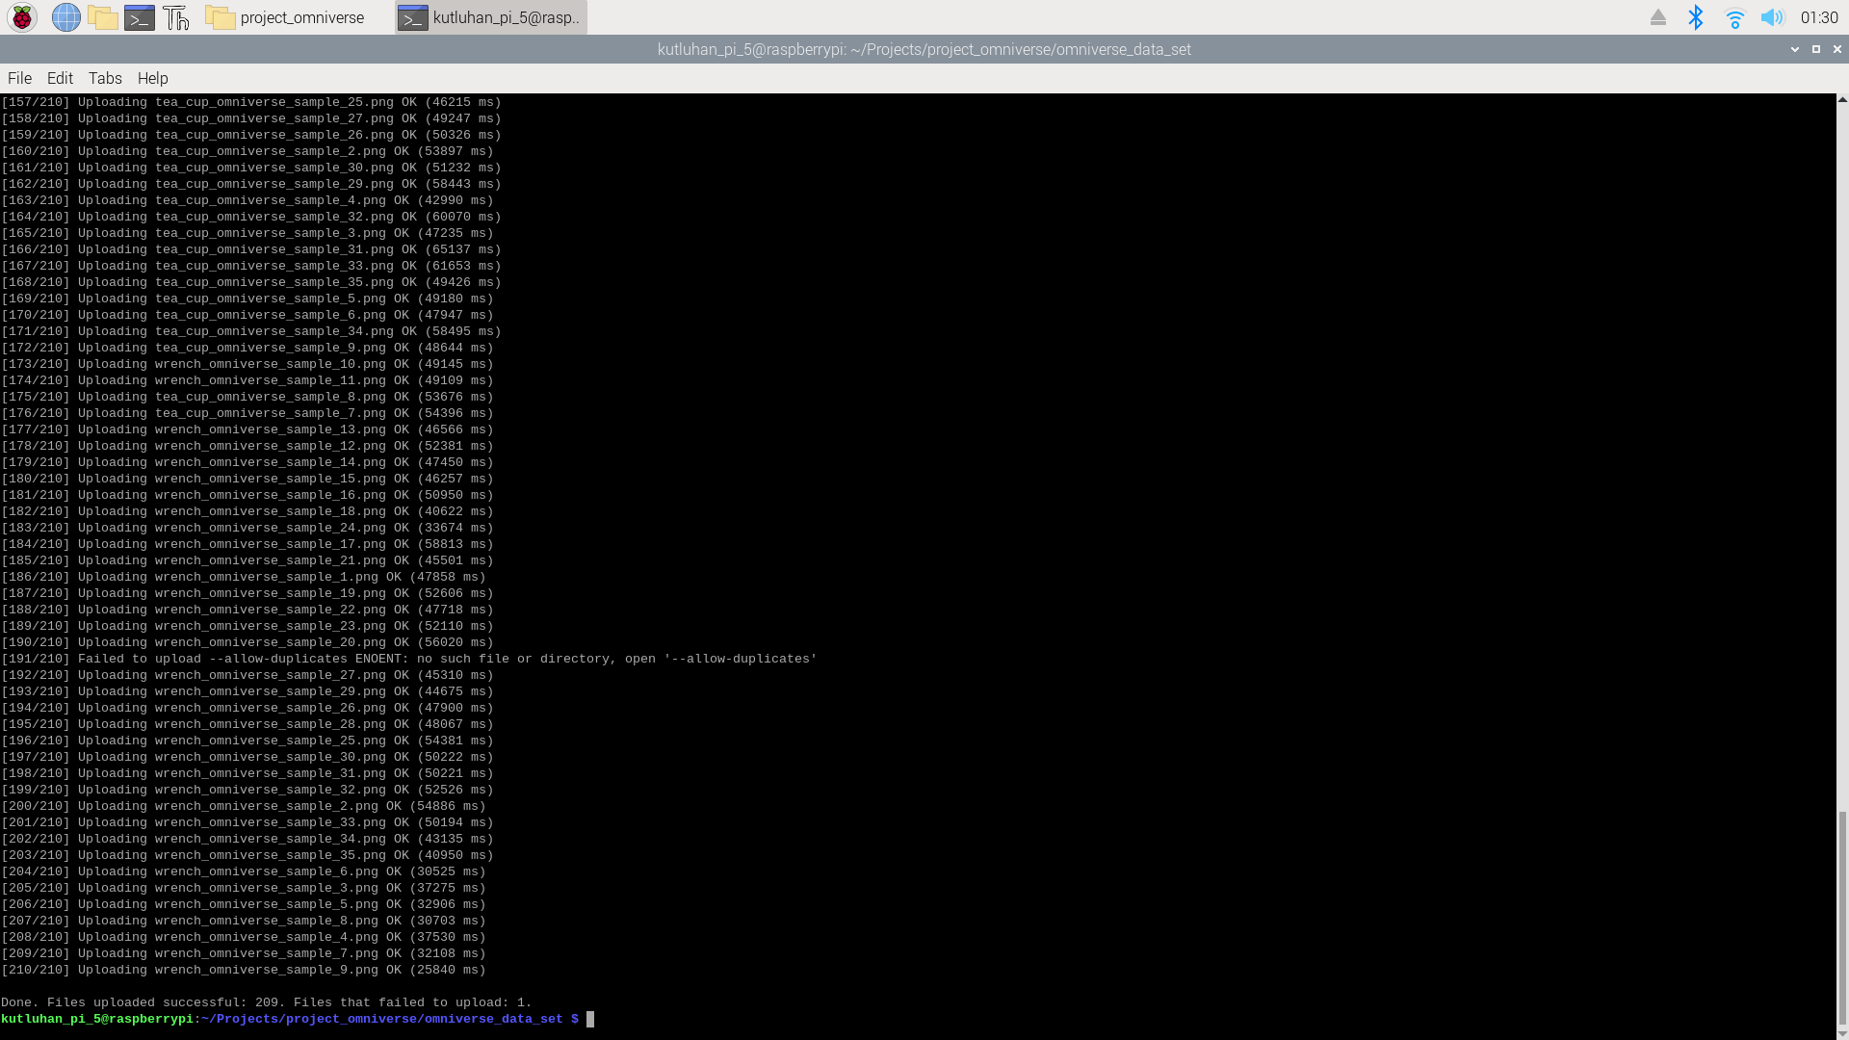
Task: Click the scrollbar up arrow
Action: (1842, 99)
